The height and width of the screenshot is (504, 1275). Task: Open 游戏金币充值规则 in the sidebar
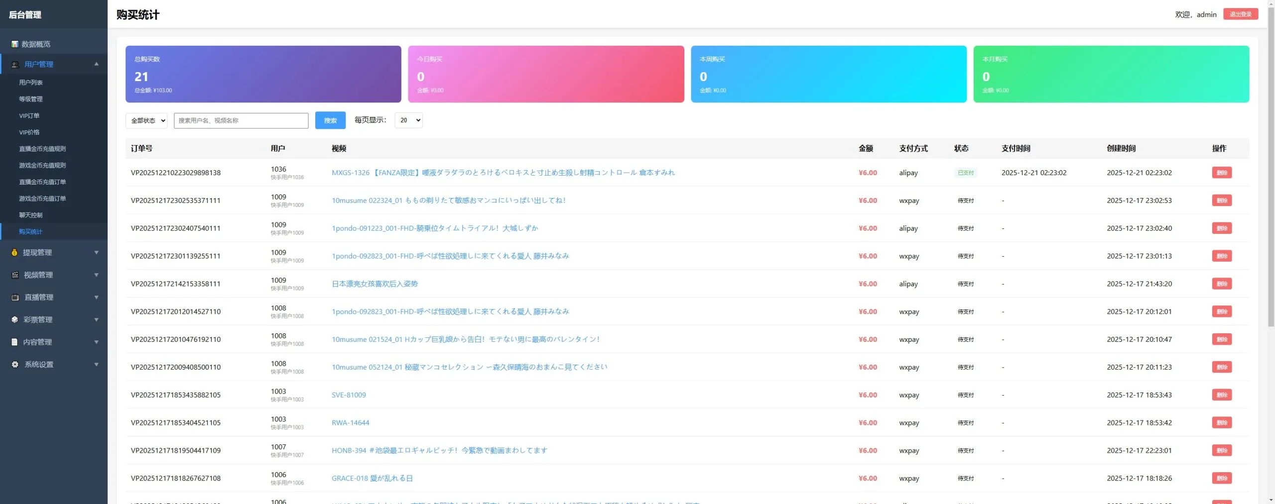coord(42,165)
